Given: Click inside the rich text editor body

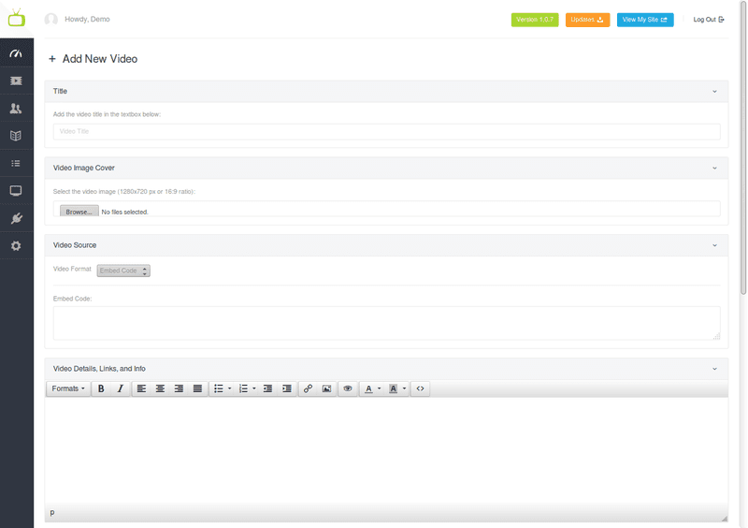Looking at the screenshot, I should pyautogui.click(x=386, y=450).
